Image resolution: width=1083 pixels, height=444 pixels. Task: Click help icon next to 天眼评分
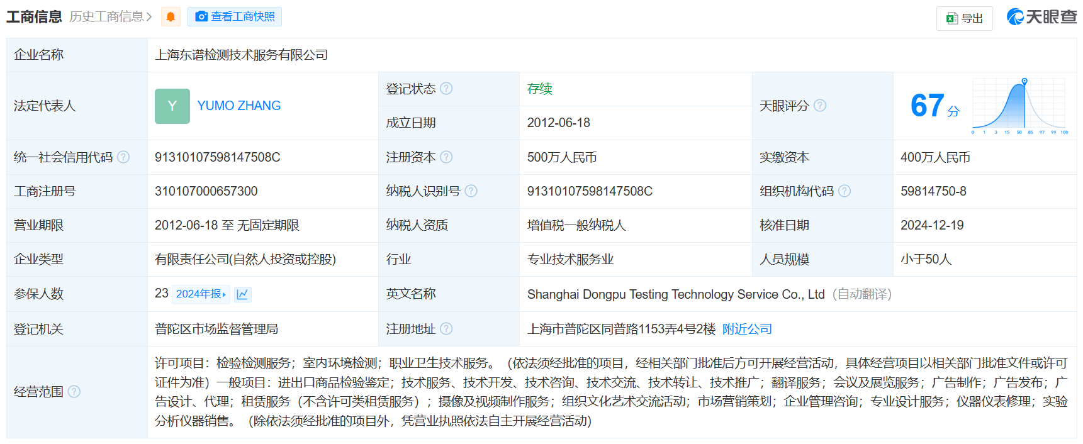[820, 106]
